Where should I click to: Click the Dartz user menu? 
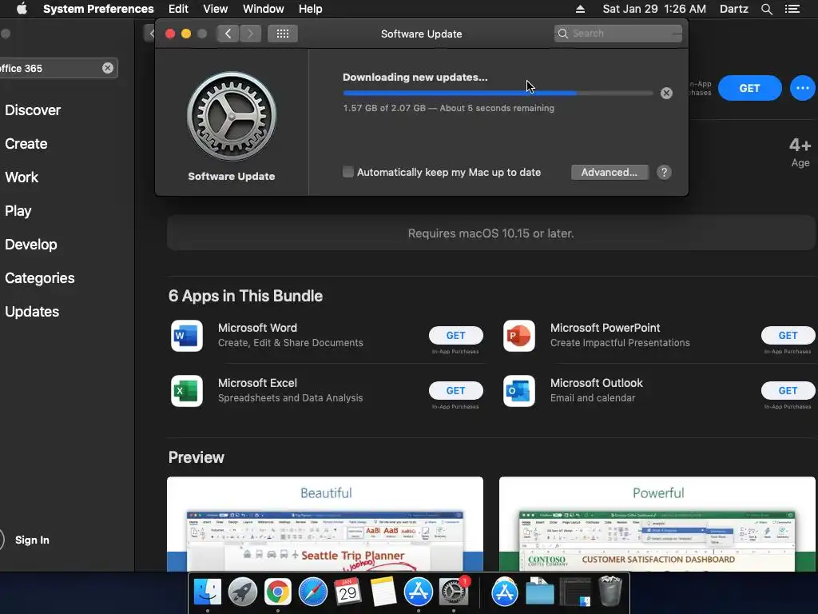tap(734, 9)
